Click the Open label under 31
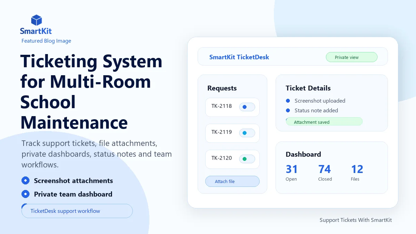The height and width of the screenshot is (234, 416). tap(291, 179)
